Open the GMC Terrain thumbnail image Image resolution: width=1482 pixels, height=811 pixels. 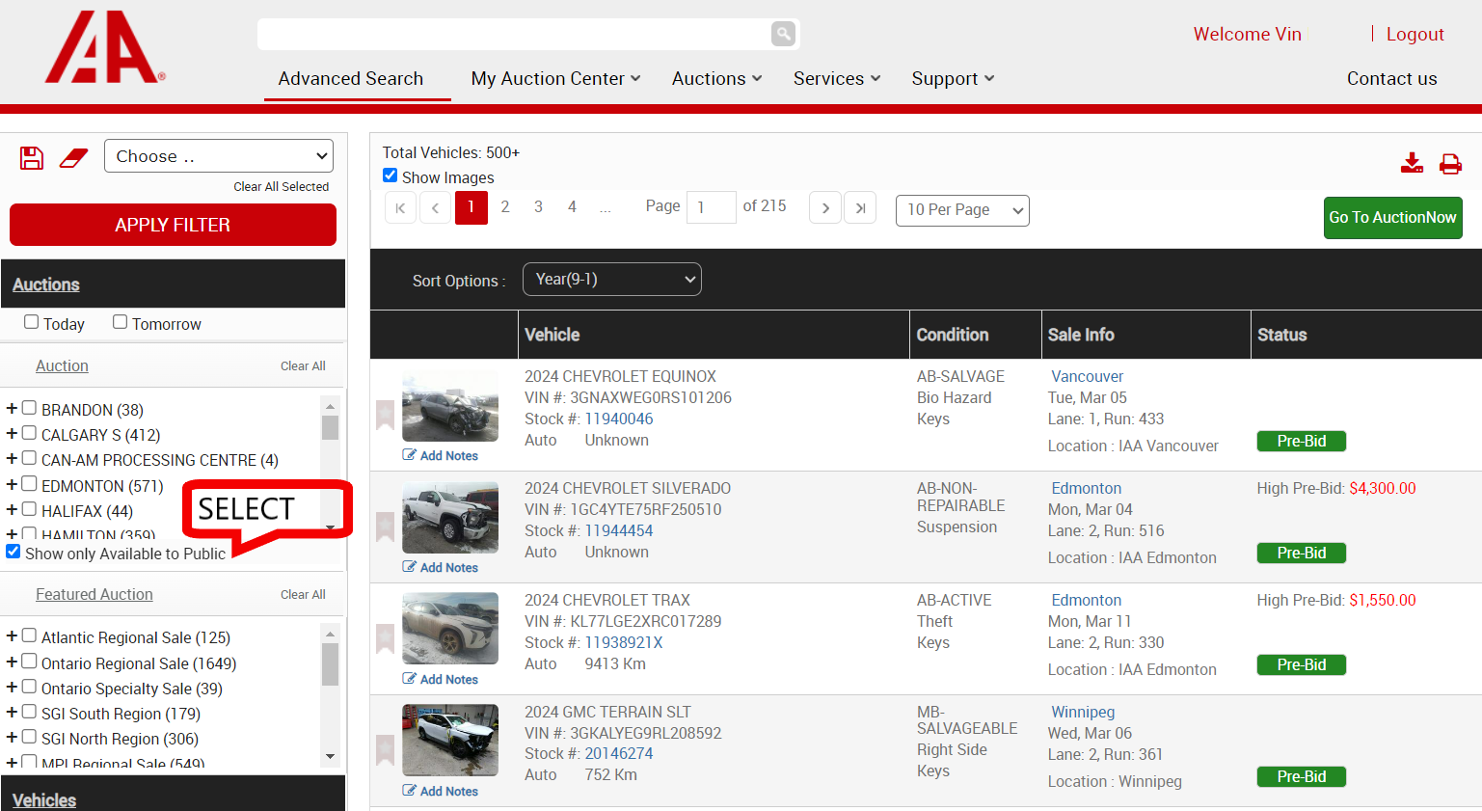pos(450,740)
